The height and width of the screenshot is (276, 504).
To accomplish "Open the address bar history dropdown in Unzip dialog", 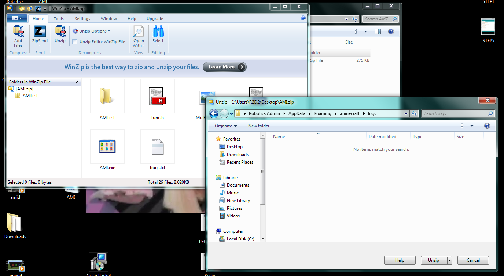I will tap(406, 114).
